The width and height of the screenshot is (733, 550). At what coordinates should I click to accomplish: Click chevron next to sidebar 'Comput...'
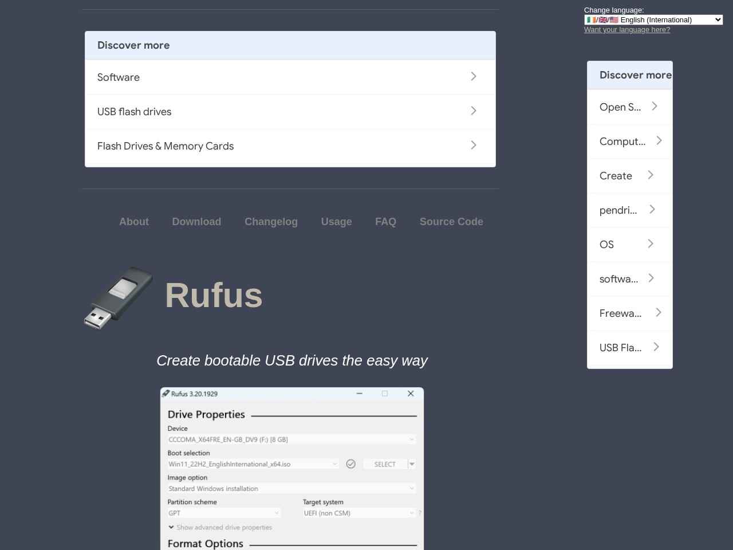(x=659, y=140)
